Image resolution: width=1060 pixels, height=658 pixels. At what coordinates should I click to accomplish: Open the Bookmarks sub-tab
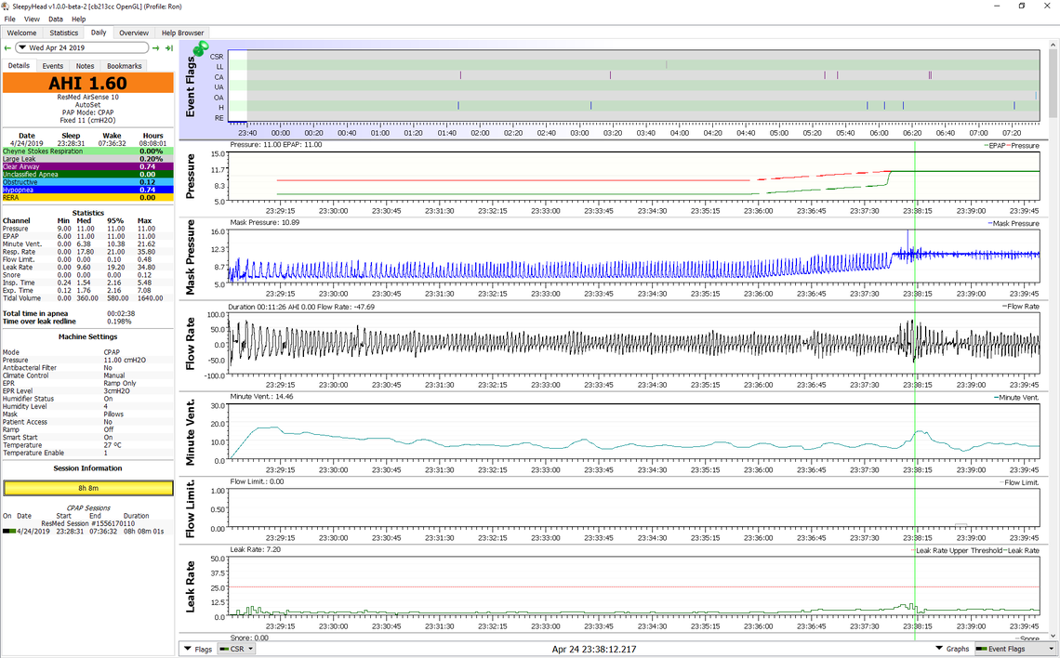(125, 66)
